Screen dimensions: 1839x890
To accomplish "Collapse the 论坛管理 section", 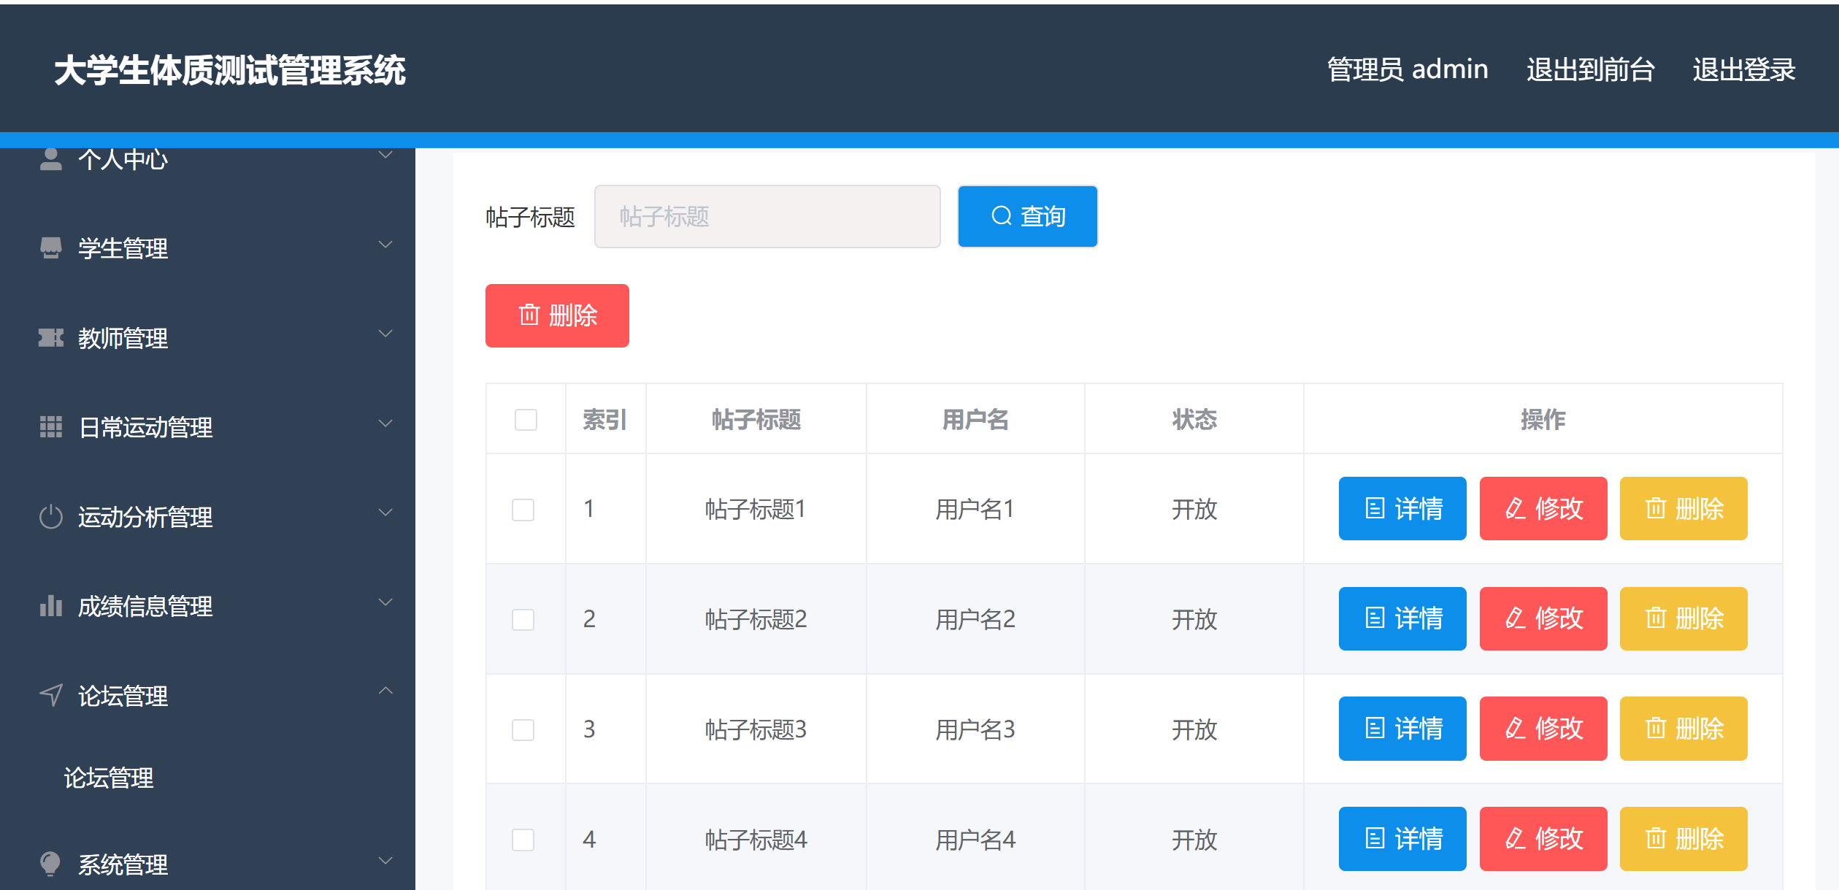I will (385, 691).
